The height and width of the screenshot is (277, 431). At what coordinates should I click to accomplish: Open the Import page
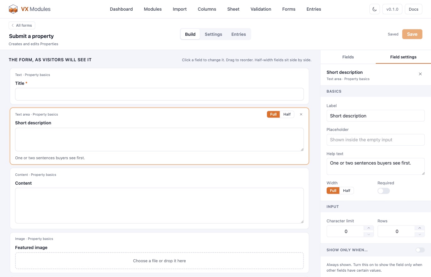pyautogui.click(x=180, y=9)
